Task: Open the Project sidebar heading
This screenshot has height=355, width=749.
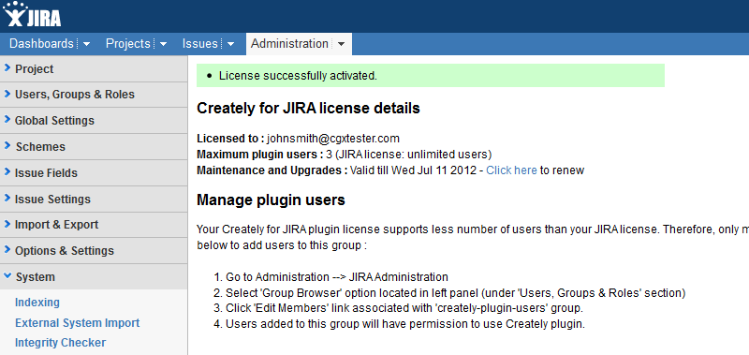Action: click(x=35, y=69)
